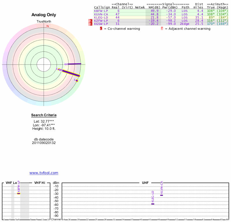Click the co-channel warning icon beside KGSW-LP

91,24
